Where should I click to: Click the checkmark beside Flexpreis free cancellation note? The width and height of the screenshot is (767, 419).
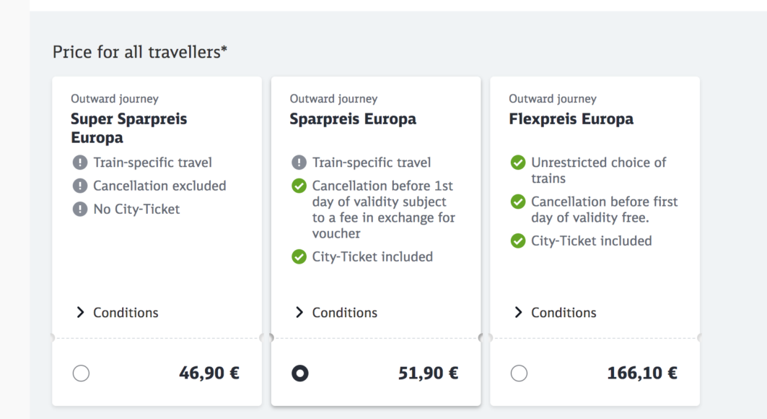517,202
